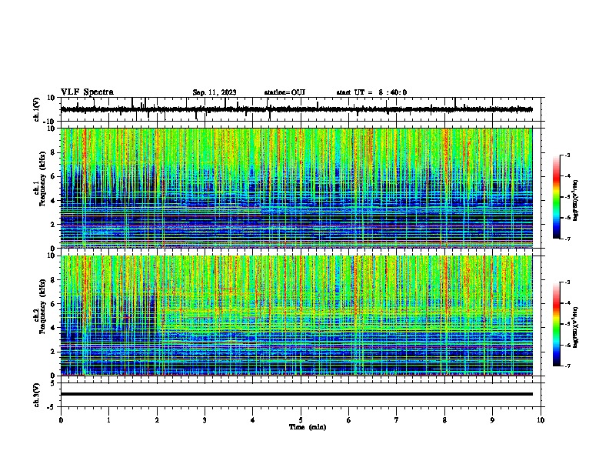Image resolution: width=609 pixels, height=471 pixels.
Task: Select the date text "Sep. 11, 2023"
Action: (x=215, y=92)
